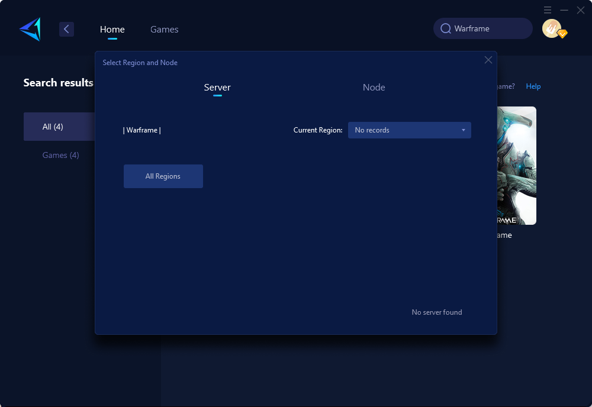592x407 pixels.
Task: Click the All Regions button
Action: [x=163, y=176]
